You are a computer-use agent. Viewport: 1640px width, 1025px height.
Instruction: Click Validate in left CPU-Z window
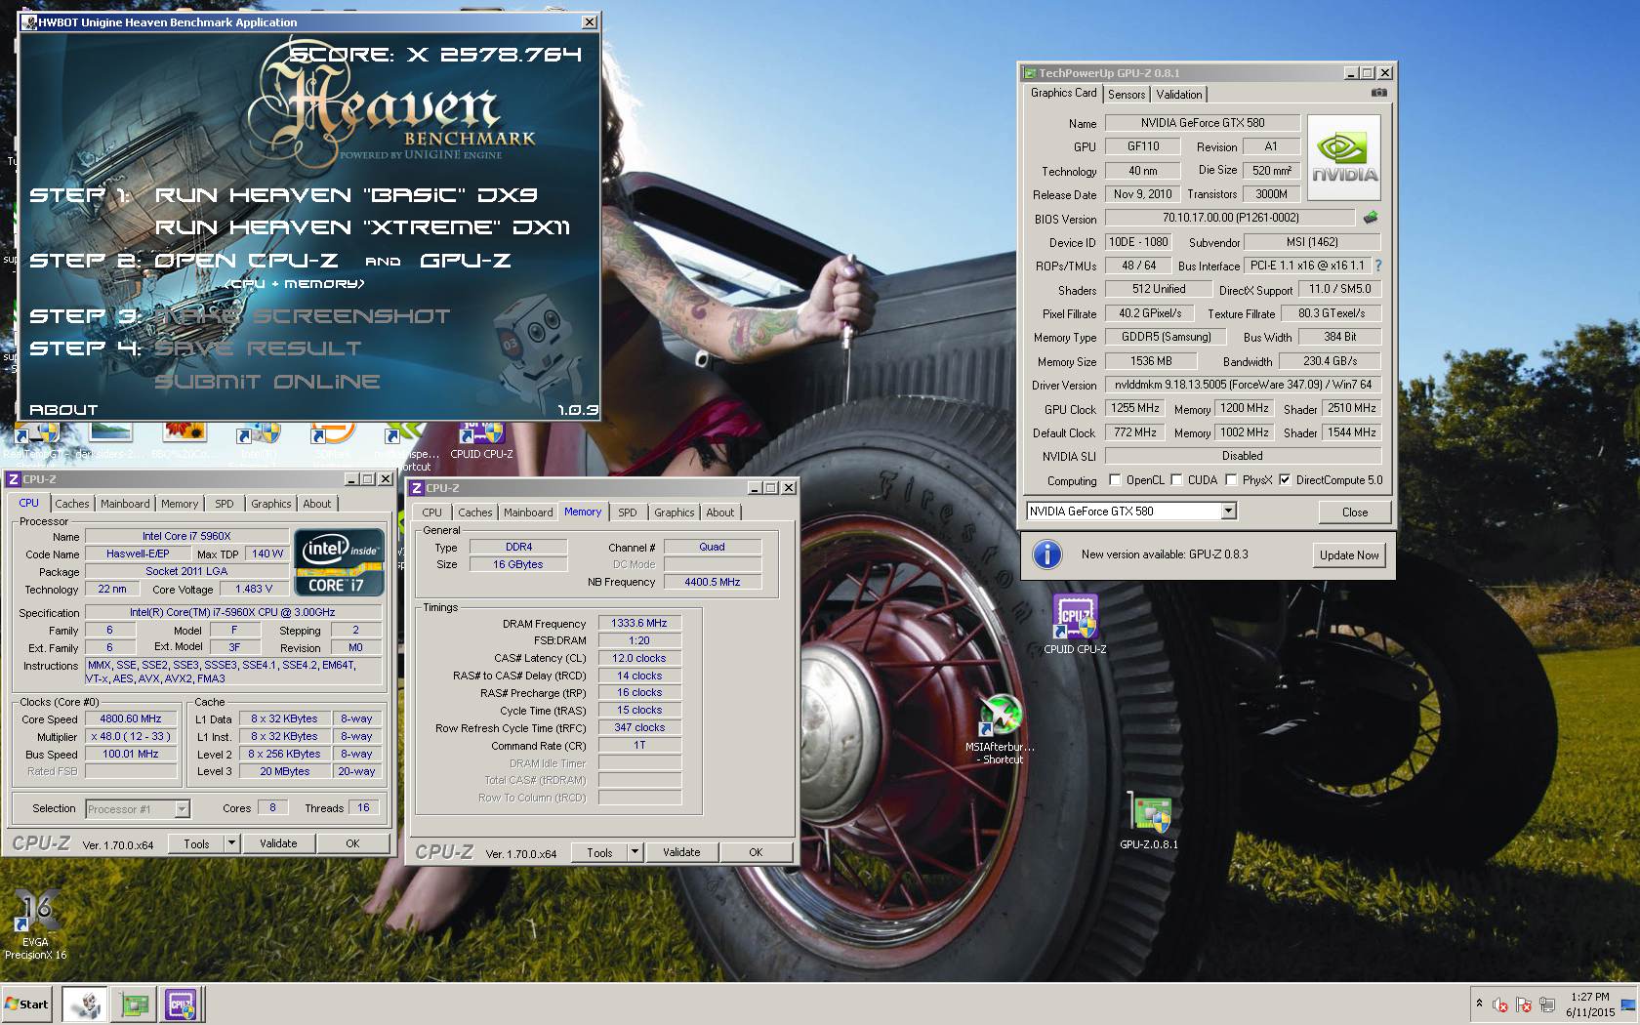(278, 843)
